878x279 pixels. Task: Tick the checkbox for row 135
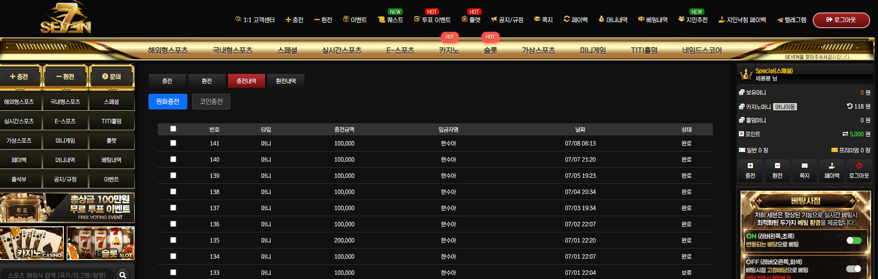click(x=173, y=240)
